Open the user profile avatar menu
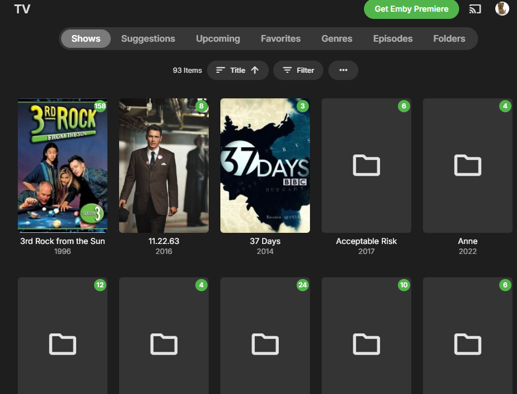This screenshot has height=394, width=517. pos(501,9)
